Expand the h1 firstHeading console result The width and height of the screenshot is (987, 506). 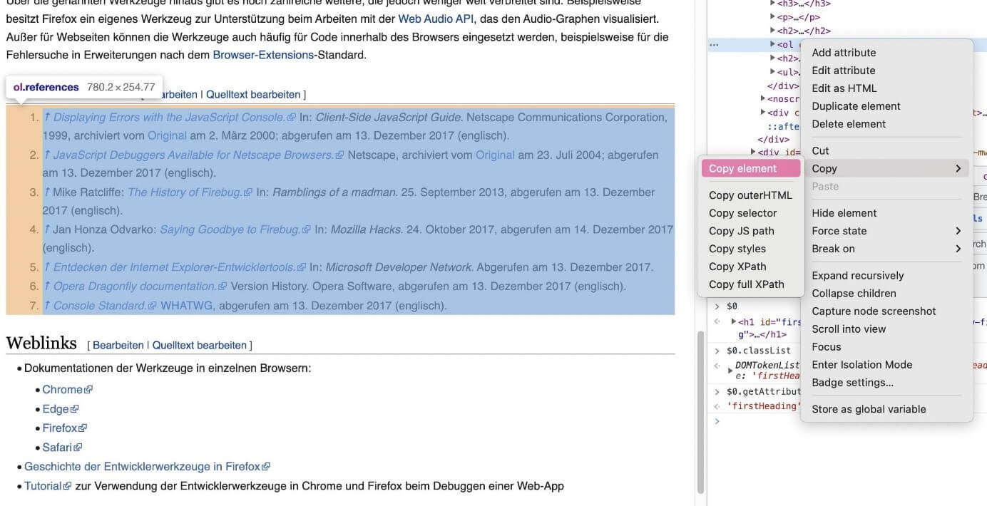tap(734, 321)
